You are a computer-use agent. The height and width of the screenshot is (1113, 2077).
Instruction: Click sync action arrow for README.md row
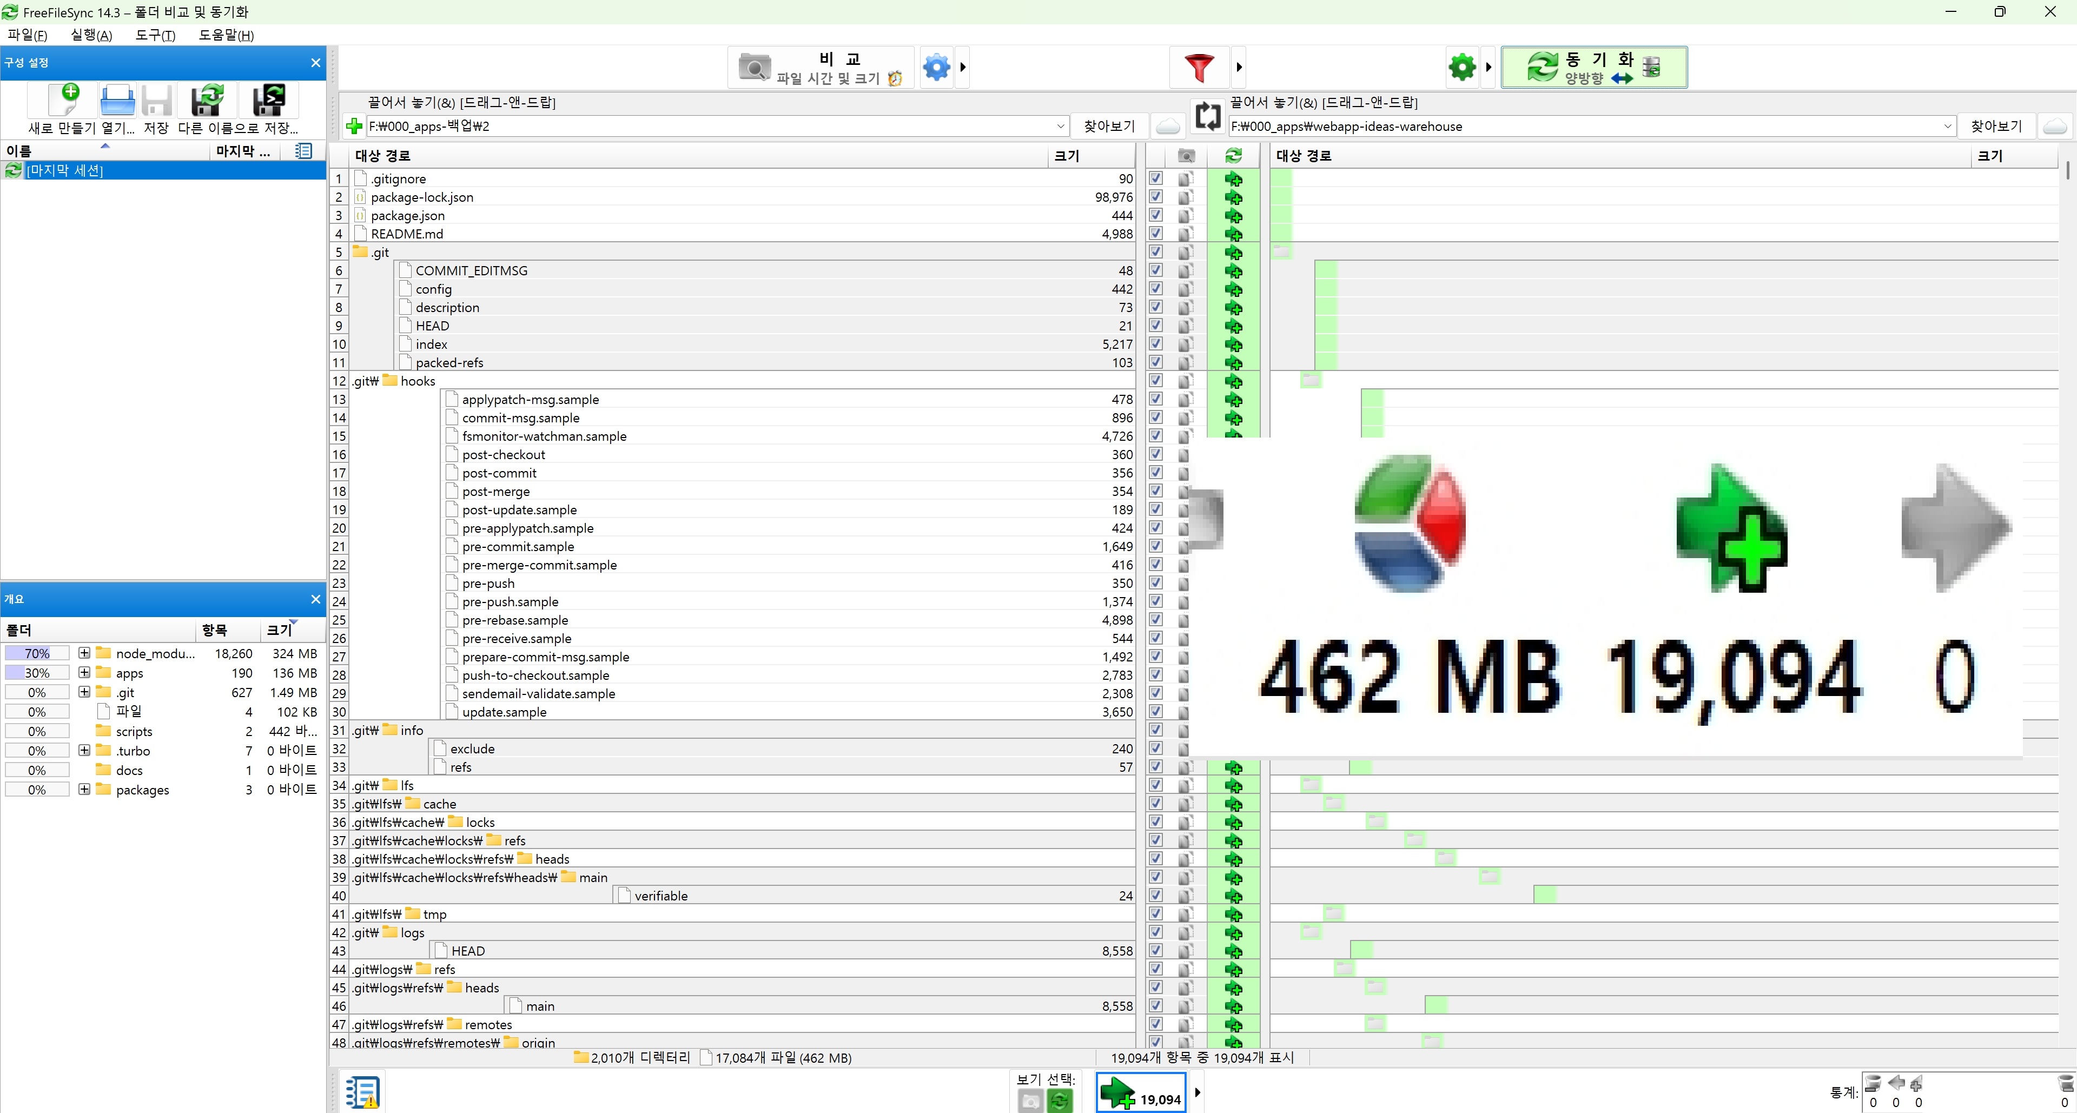pos(1234,234)
